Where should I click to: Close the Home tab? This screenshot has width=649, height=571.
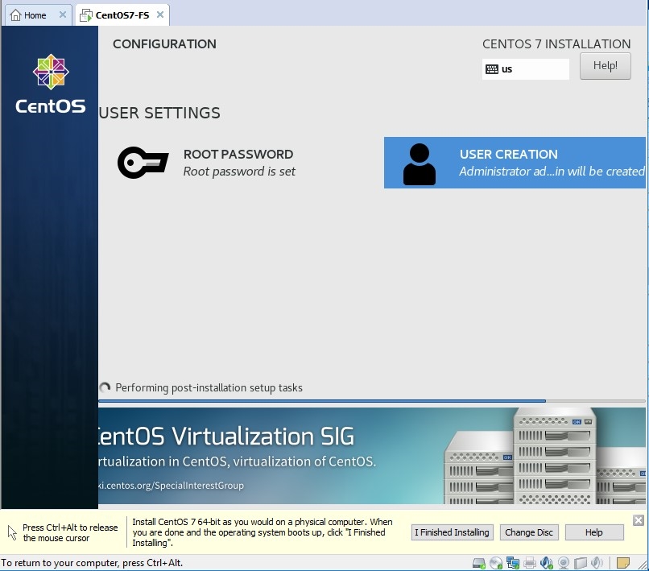(63, 15)
